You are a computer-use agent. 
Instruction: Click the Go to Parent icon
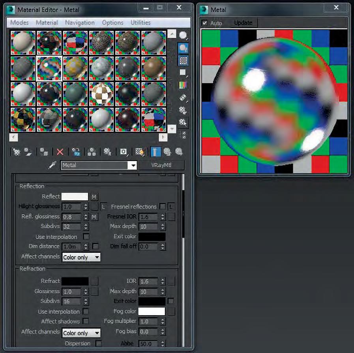(x=167, y=152)
